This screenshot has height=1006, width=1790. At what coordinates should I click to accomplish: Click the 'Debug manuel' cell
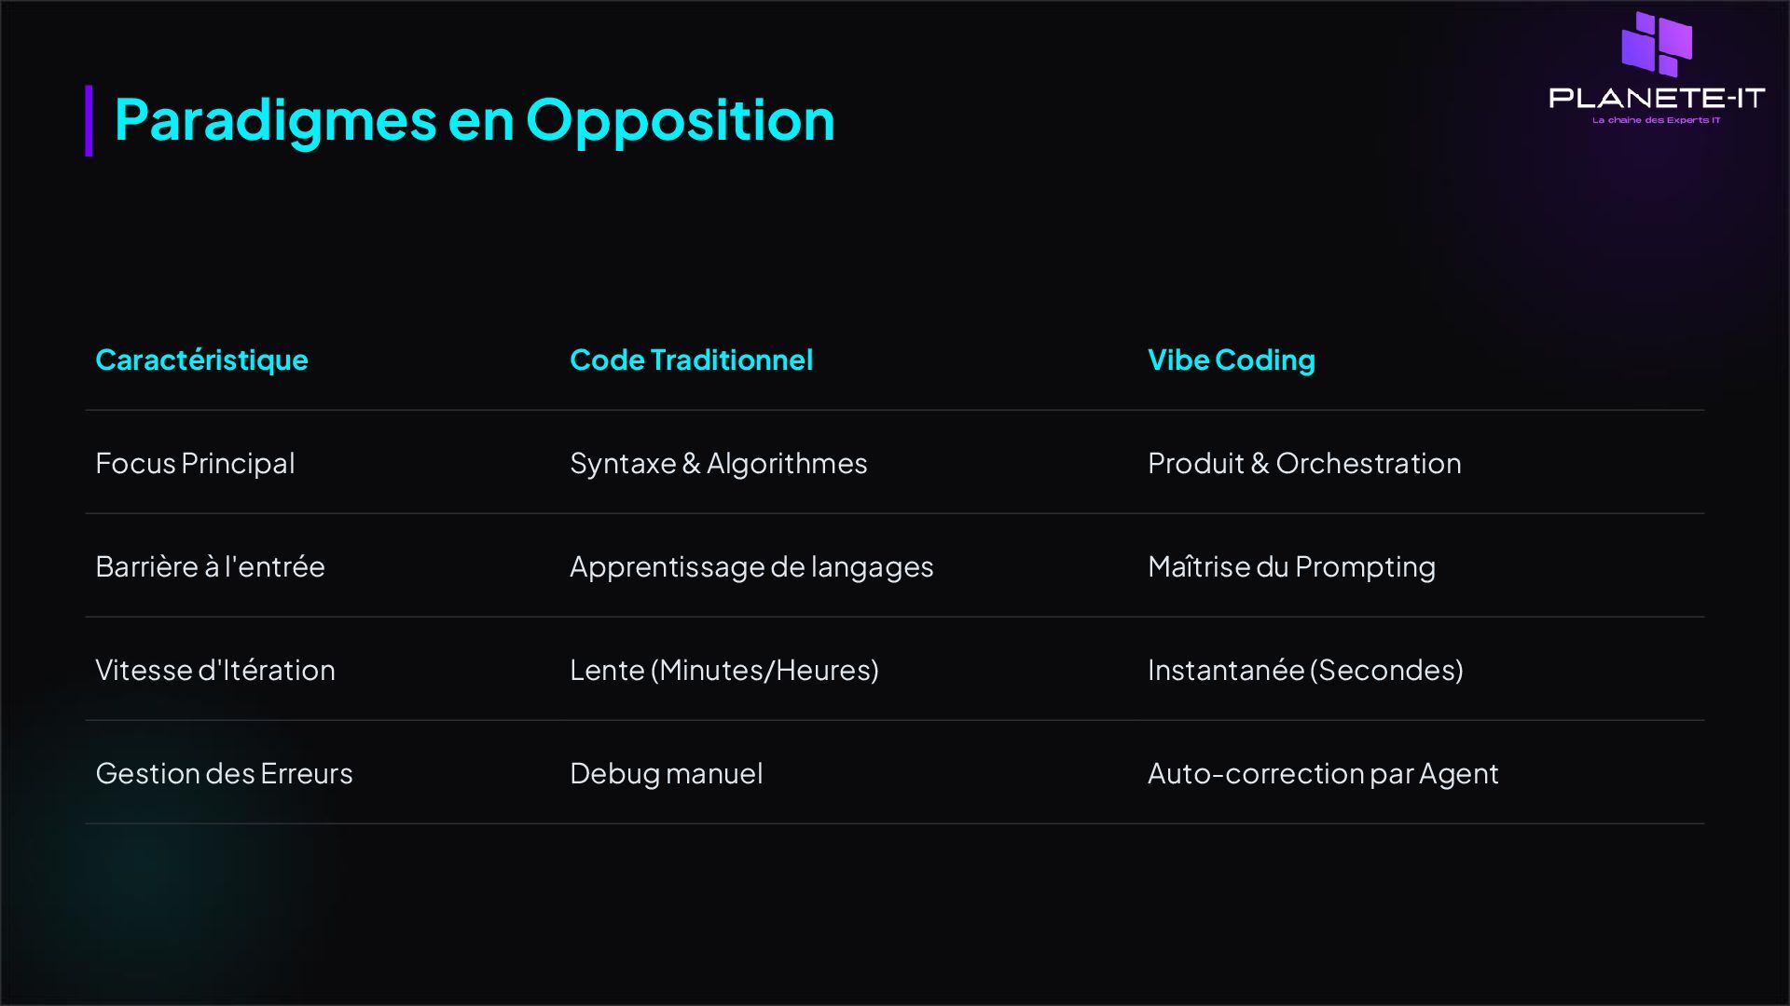click(666, 773)
